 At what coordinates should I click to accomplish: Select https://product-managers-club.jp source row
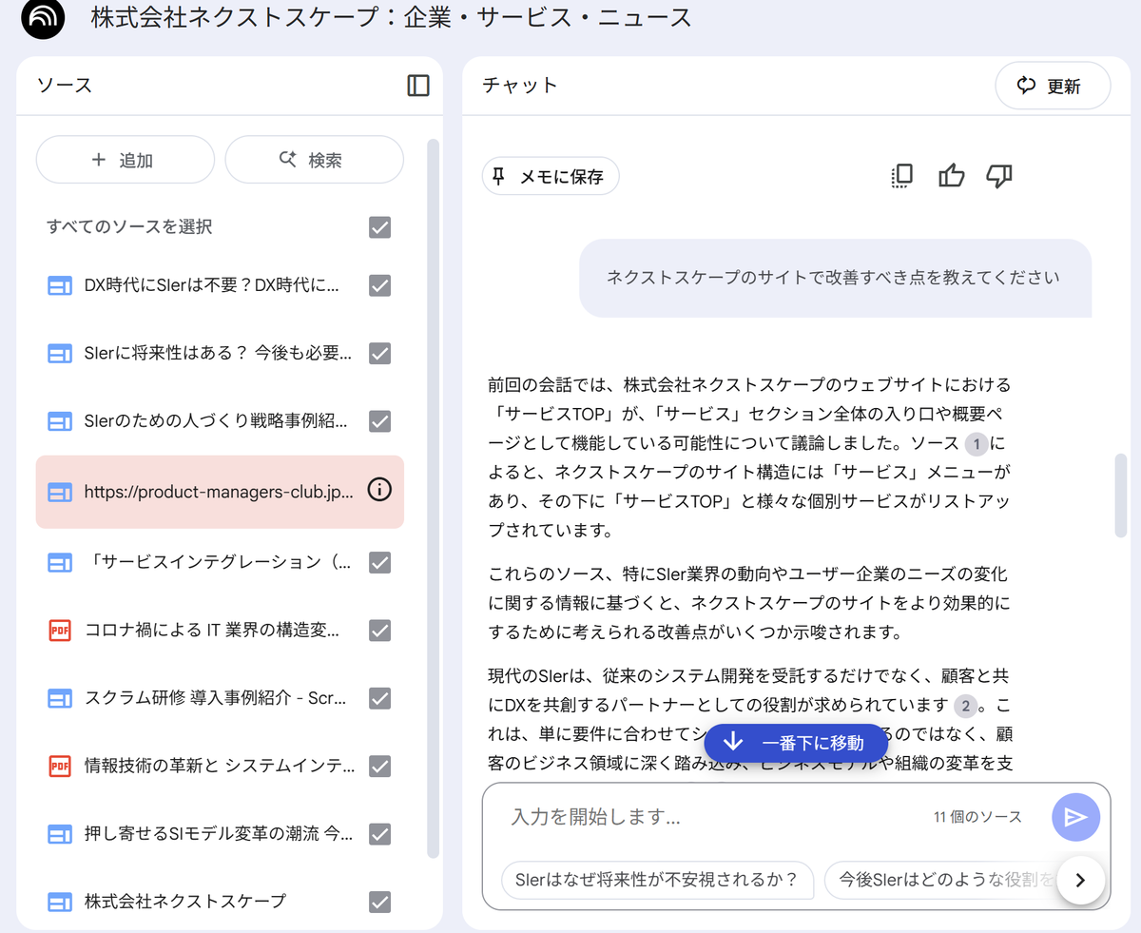[x=220, y=492]
